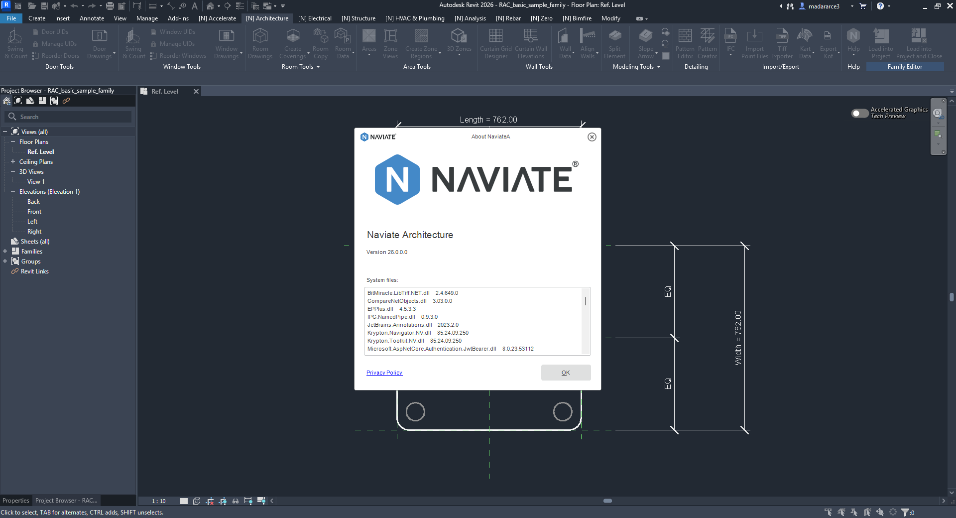
Task: Toggle Accelerated Graphics Tech Preview switch
Action: (x=860, y=113)
